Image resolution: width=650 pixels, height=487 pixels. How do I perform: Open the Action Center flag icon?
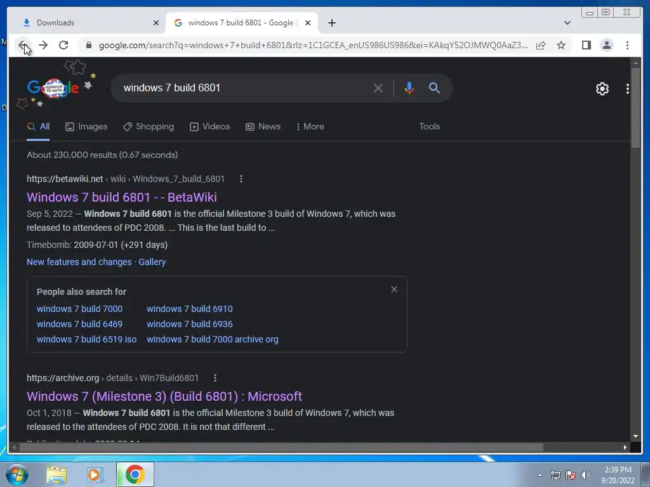tap(571, 475)
